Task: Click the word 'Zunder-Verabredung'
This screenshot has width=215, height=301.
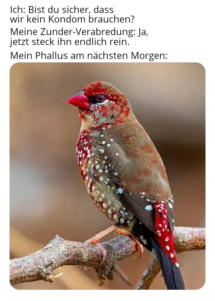Action: [88, 32]
